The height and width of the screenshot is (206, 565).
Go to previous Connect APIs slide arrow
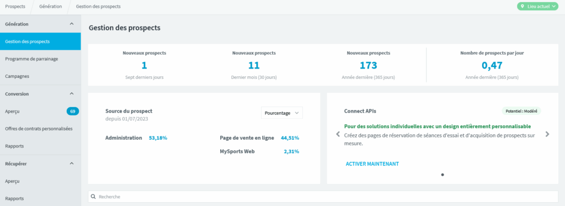[338, 134]
